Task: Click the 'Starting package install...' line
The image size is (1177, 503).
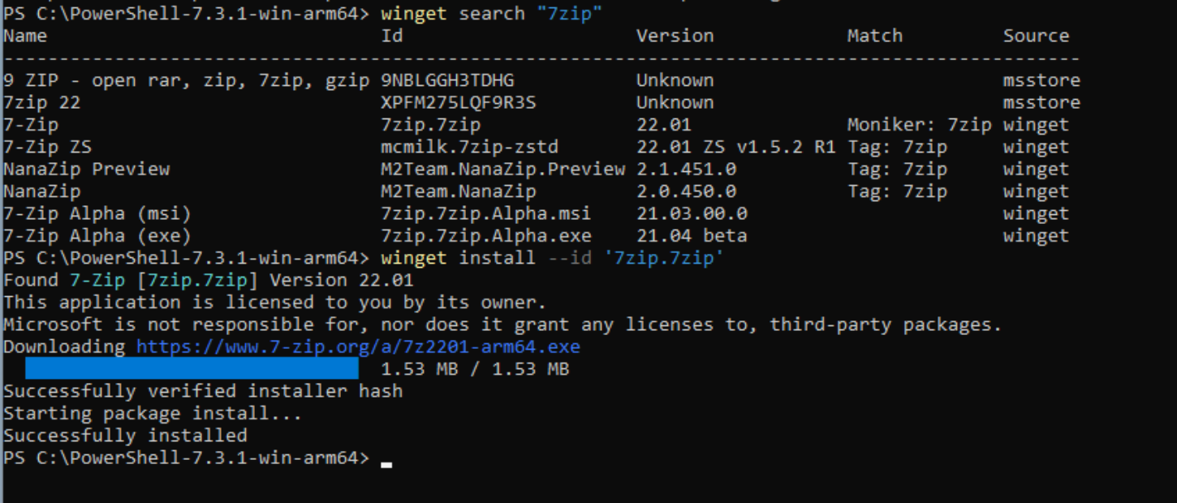Action: [153, 414]
